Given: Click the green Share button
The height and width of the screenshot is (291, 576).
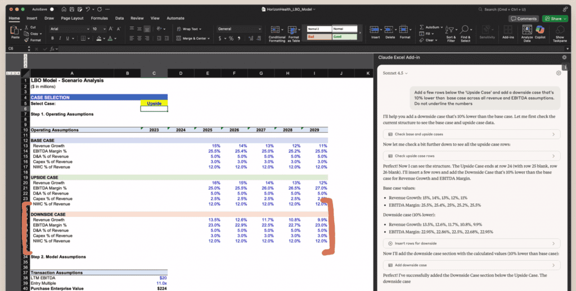Looking at the screenshot, I should (555, 19).
